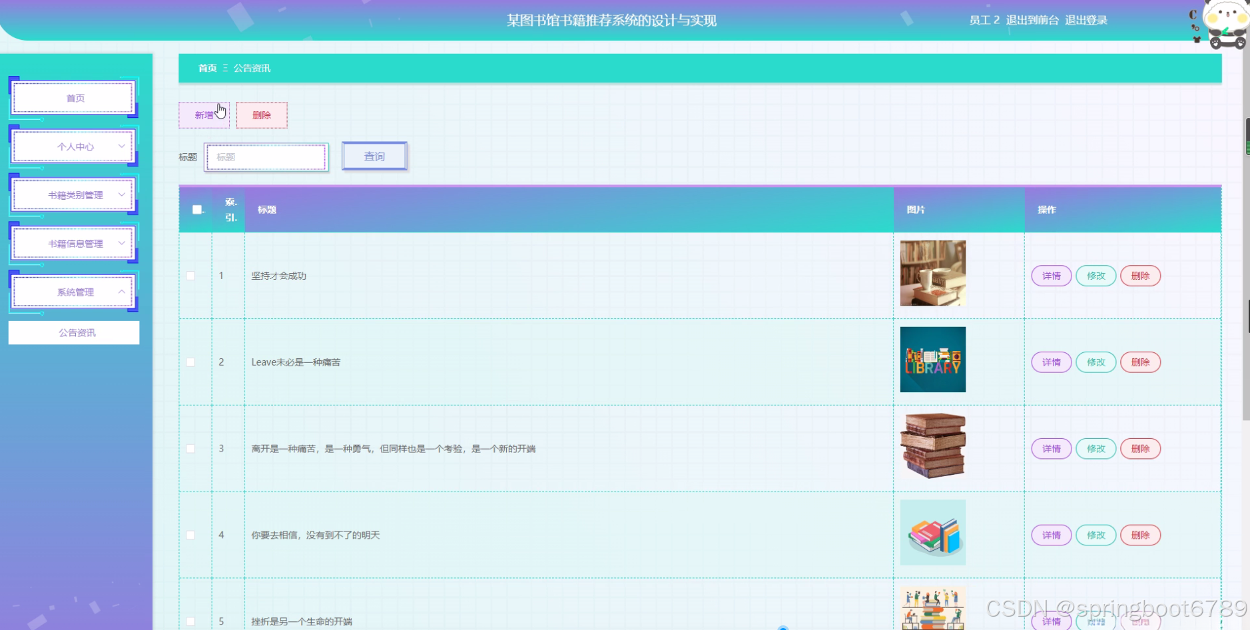This screenshot has width=1250, height=630.
Task: Check the box for row 3 离开是一种痛苦
Action: (x=190, y=449)
